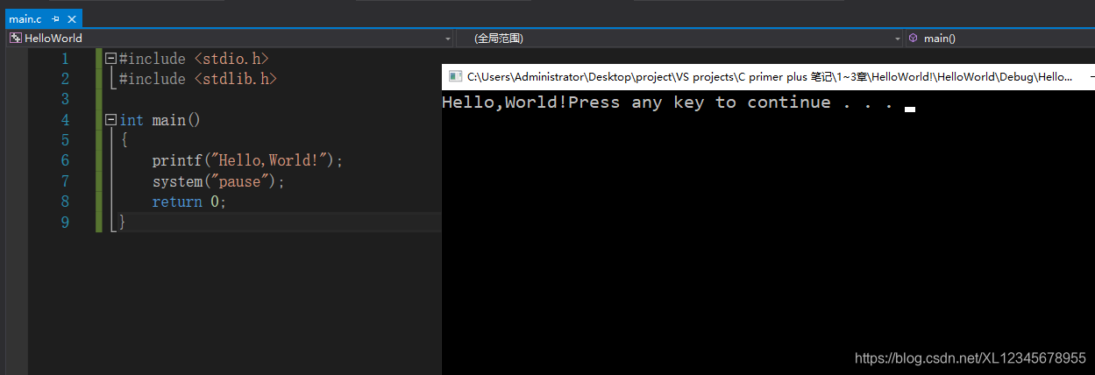Click the closing brace on line 9
The image size is (1095, 375).
(x=123, y=223)
